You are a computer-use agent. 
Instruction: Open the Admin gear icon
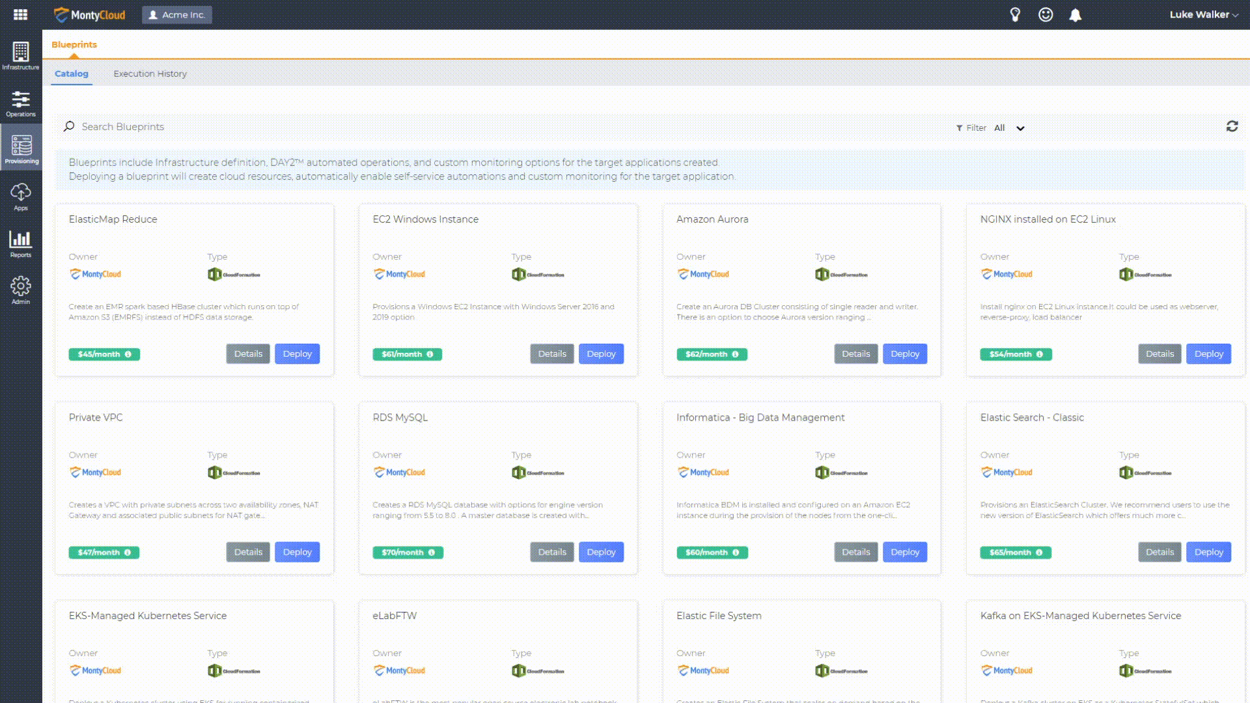21,290
